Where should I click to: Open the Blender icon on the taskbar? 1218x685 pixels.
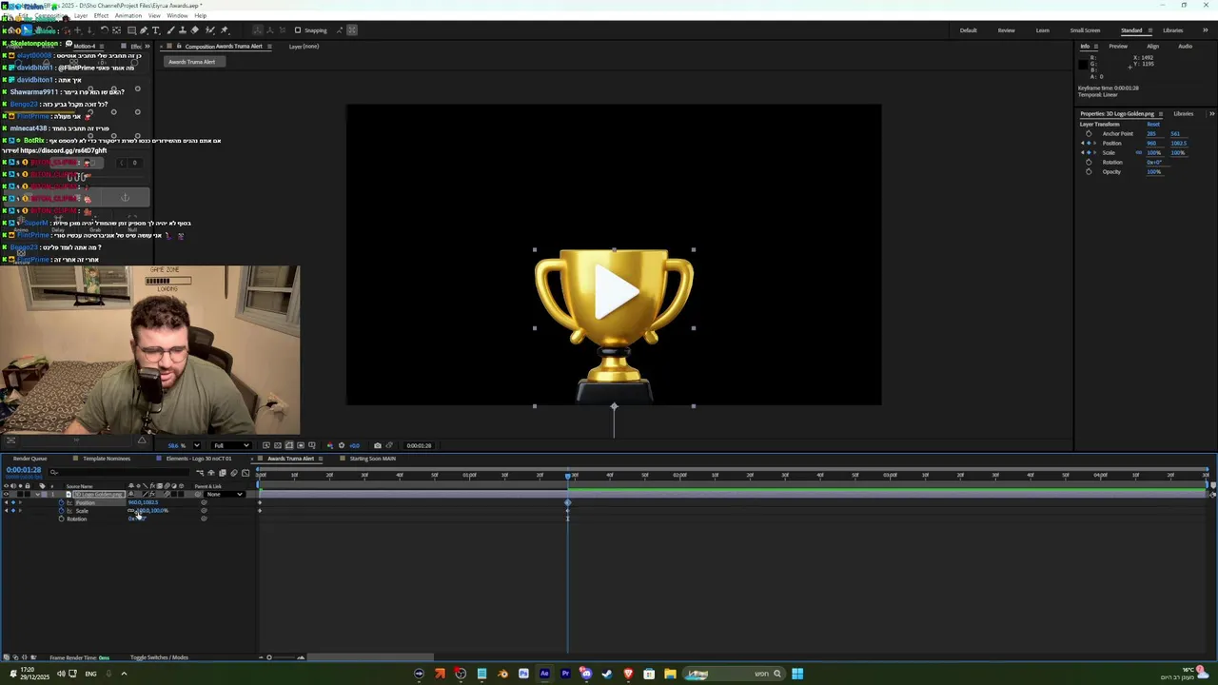tap(502, 674)
